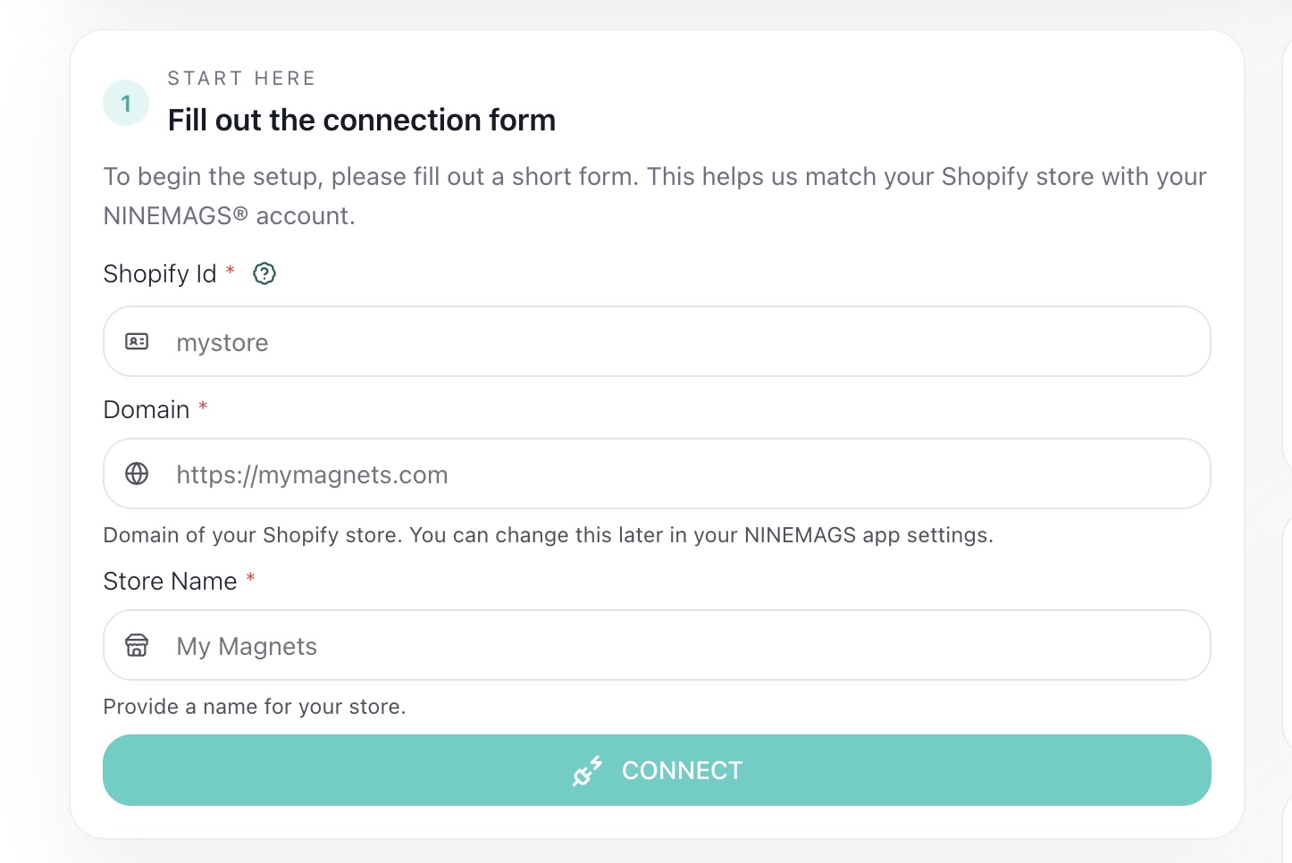Click the red asterisk beside Store Name
1292x863 pixels.
pyautogui.click(x=251, y=578)
